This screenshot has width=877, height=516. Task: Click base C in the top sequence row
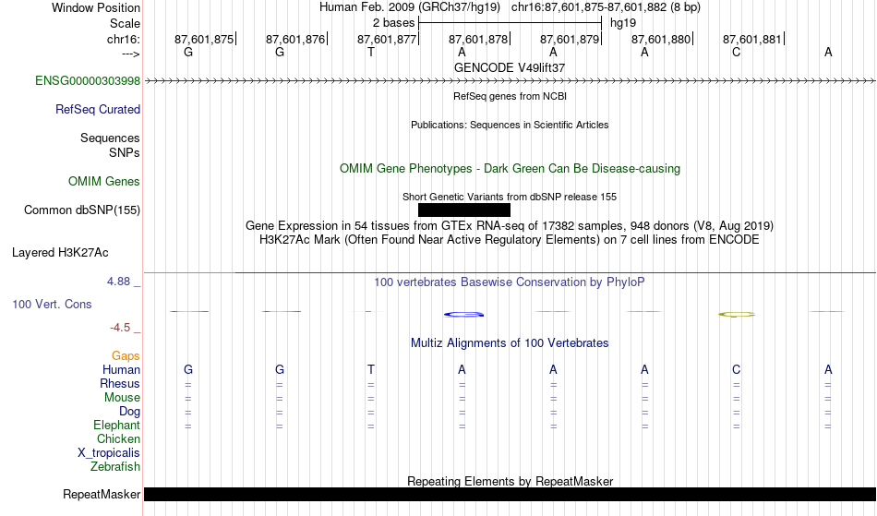coord(736,53)
